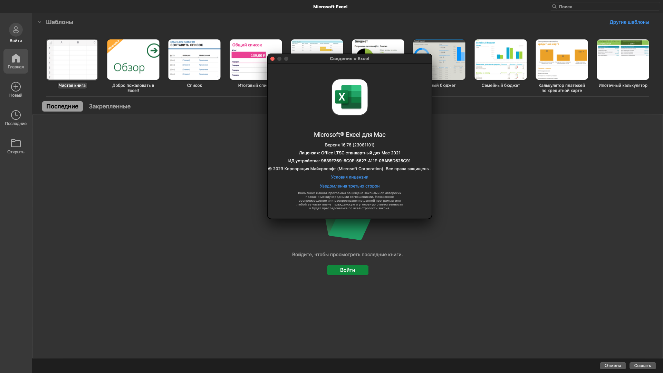Collapse the Шаблоны section chevron

point(40,22)
